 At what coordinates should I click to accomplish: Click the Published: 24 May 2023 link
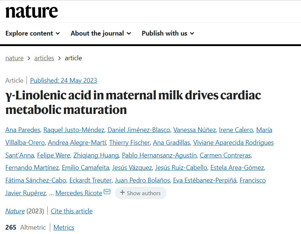click(x=63, y=81)
